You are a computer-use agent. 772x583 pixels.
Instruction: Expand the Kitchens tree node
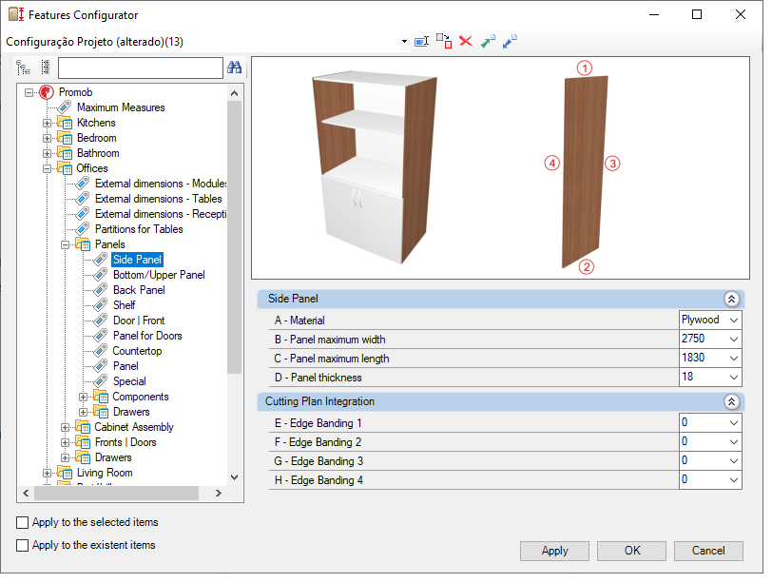[47, 123]
